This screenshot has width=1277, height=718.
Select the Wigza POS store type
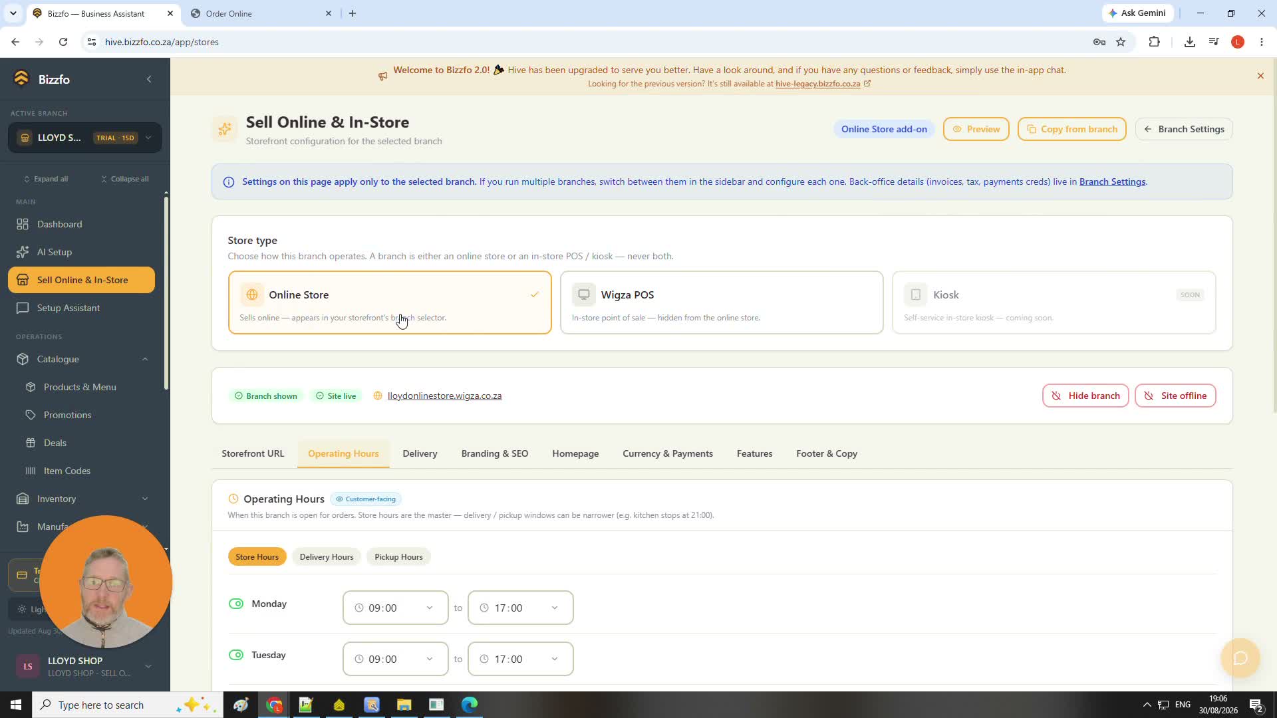[x=722, y=302]
